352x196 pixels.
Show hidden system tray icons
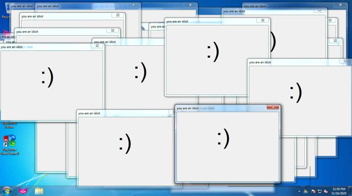click(299, 191)
